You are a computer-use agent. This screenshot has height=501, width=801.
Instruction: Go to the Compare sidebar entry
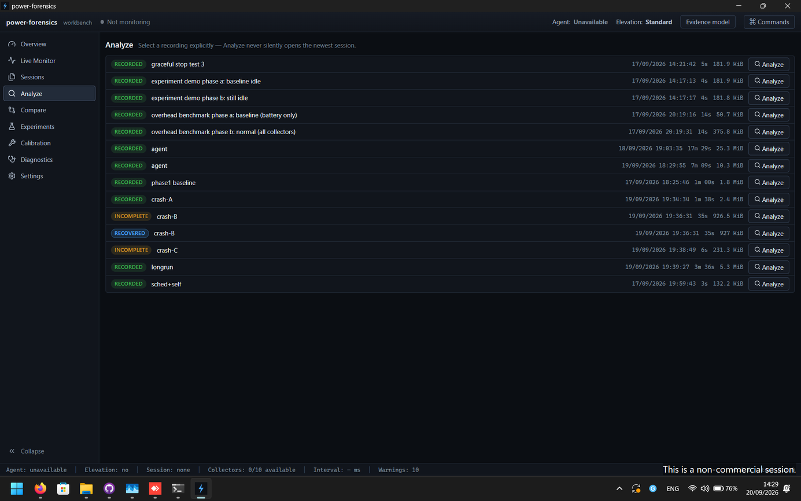click(x=49, y=110)
